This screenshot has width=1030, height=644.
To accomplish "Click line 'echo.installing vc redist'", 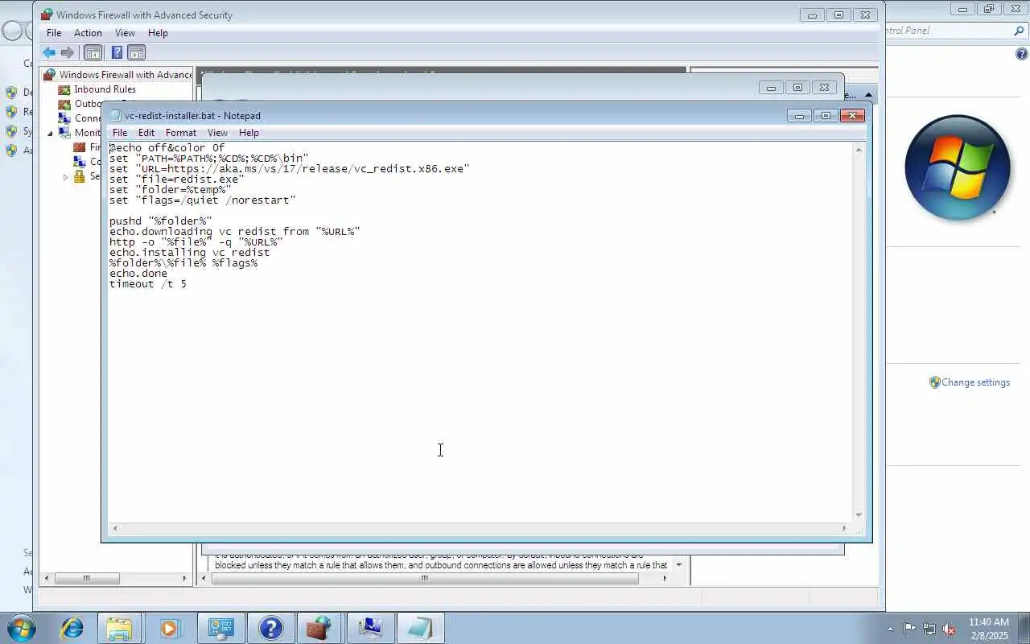I will click(x=189, y=253).
